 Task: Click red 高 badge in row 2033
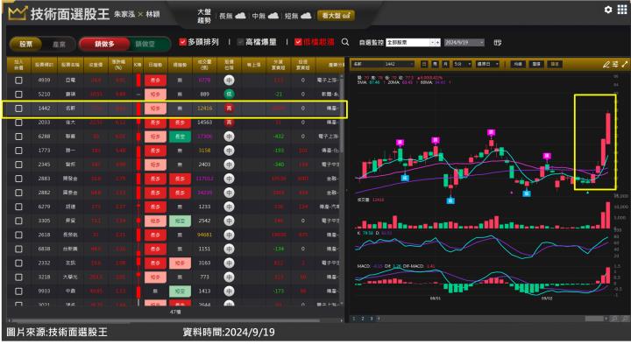coord(229,123)
